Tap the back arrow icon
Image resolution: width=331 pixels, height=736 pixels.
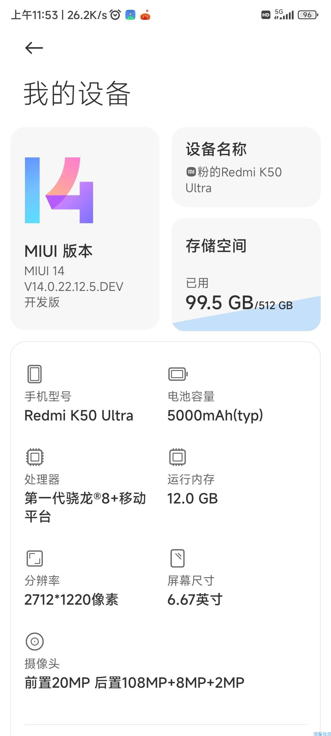[x=34, y=48]
